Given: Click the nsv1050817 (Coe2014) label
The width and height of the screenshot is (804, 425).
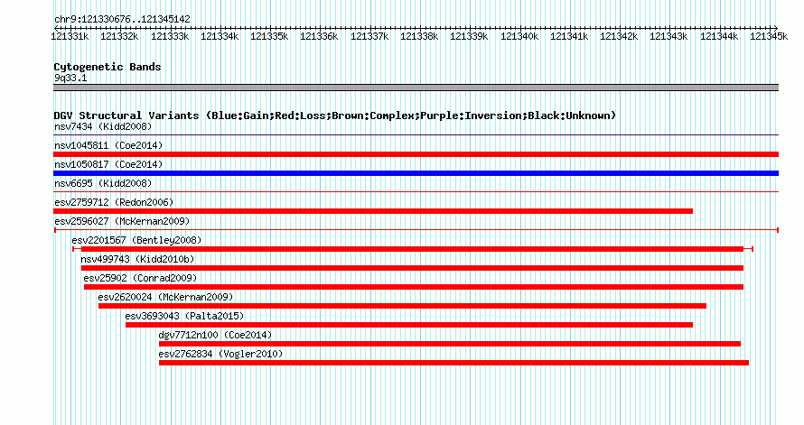Looking at the screenshot, I should (x=108, y=164).
